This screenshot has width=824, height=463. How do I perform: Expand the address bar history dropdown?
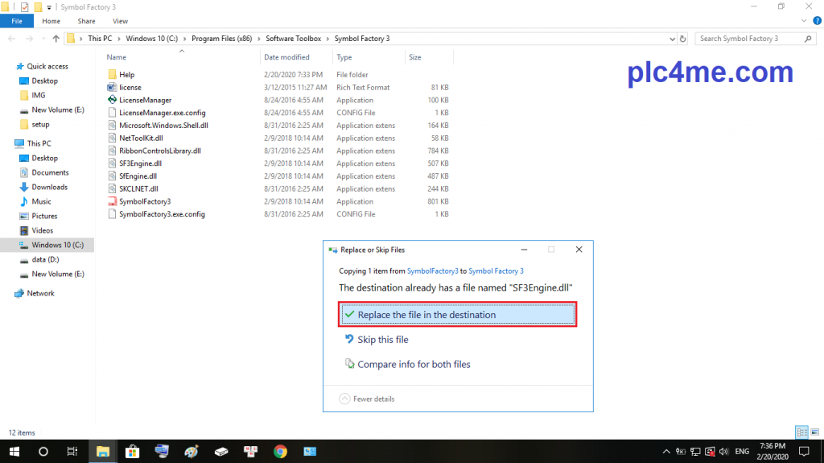tap(671, 38)
